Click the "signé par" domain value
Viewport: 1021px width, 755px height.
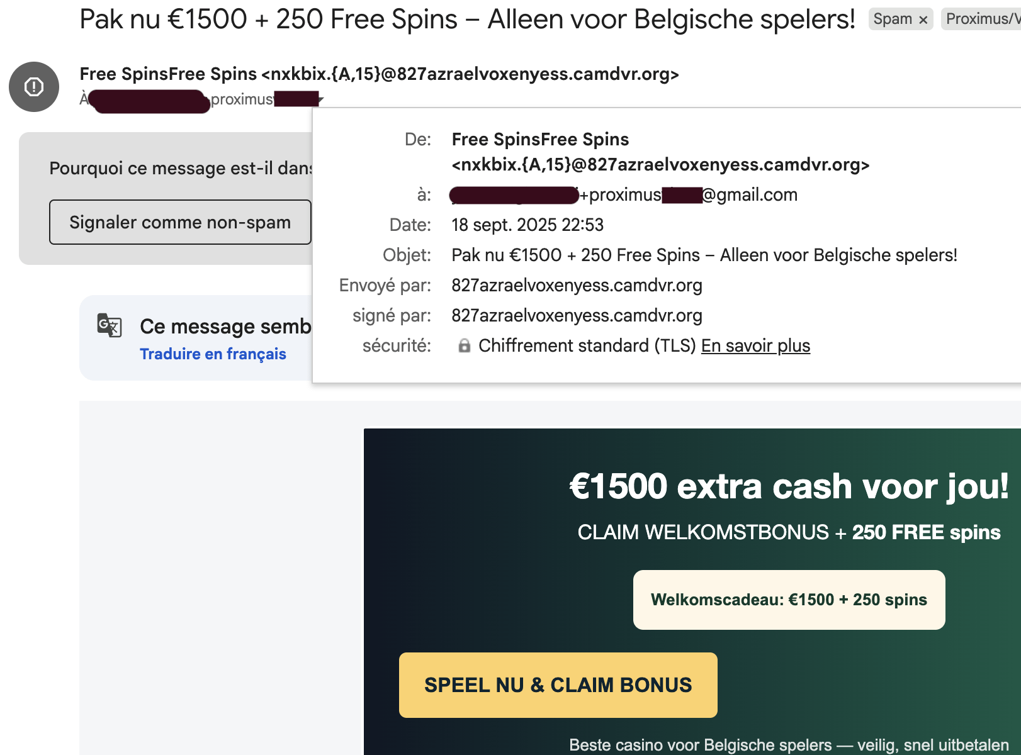577,316
